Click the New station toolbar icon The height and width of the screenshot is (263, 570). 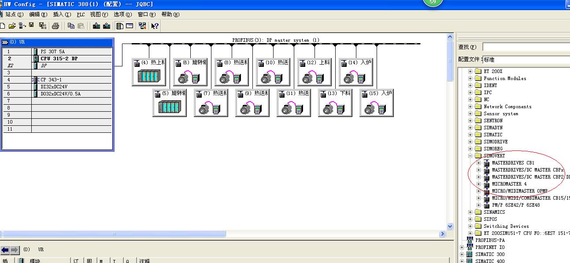[3, 26]
